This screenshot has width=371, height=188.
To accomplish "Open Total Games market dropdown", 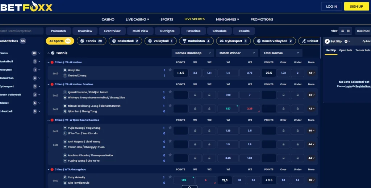I will point(281,53).
